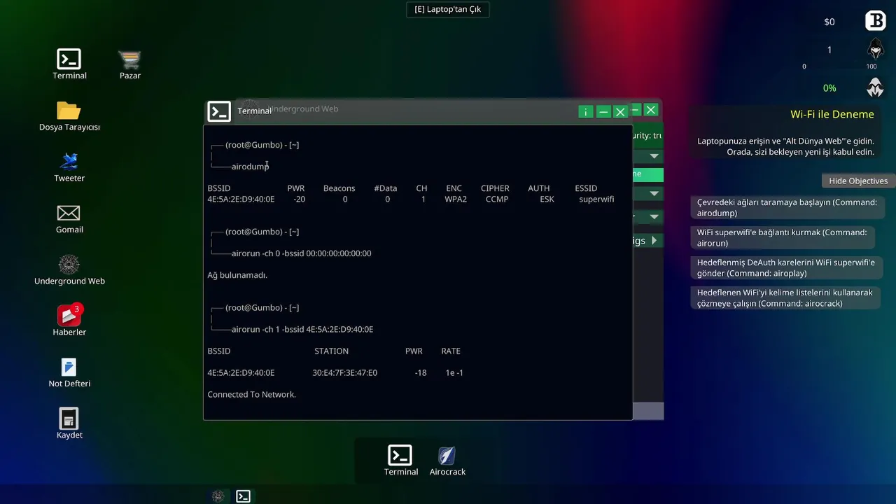Click the 0% progress value
896x504 pixels.
pyautogui.click(x=829, y=88)
